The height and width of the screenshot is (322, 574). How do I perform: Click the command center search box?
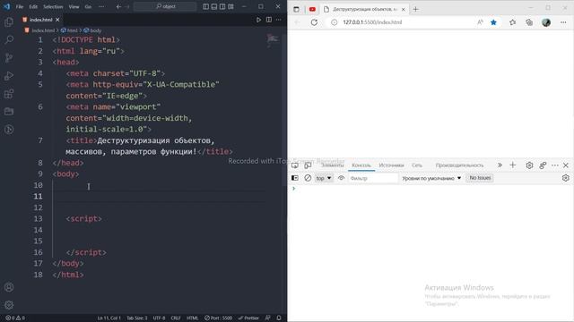[165, 6]
